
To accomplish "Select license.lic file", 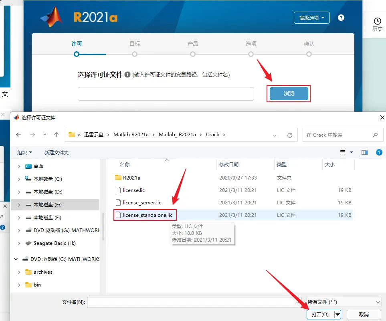I will 133,190.
